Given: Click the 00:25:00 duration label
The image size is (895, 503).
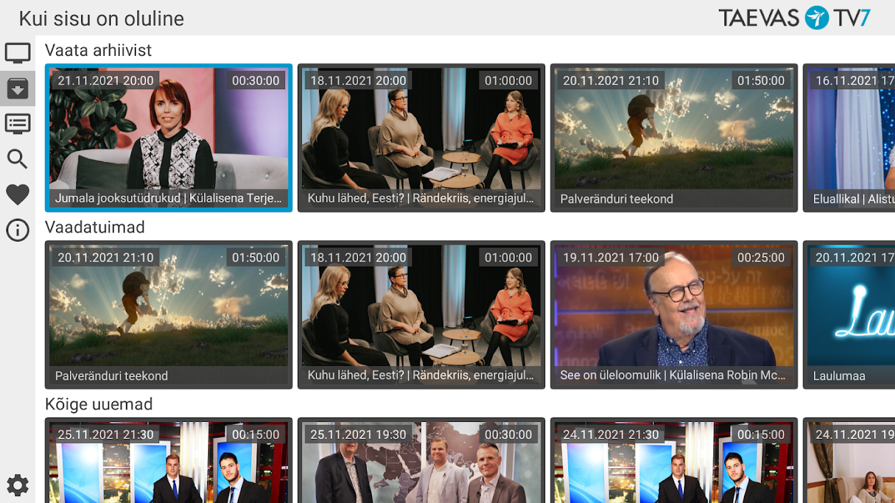Looking at the screenshot, I should click(761, 258).
